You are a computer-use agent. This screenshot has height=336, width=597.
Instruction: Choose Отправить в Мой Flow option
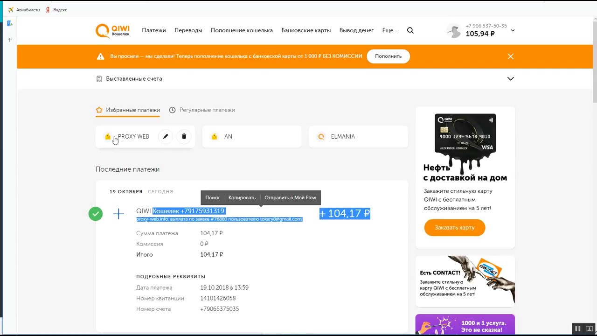(x=290, y=197)
